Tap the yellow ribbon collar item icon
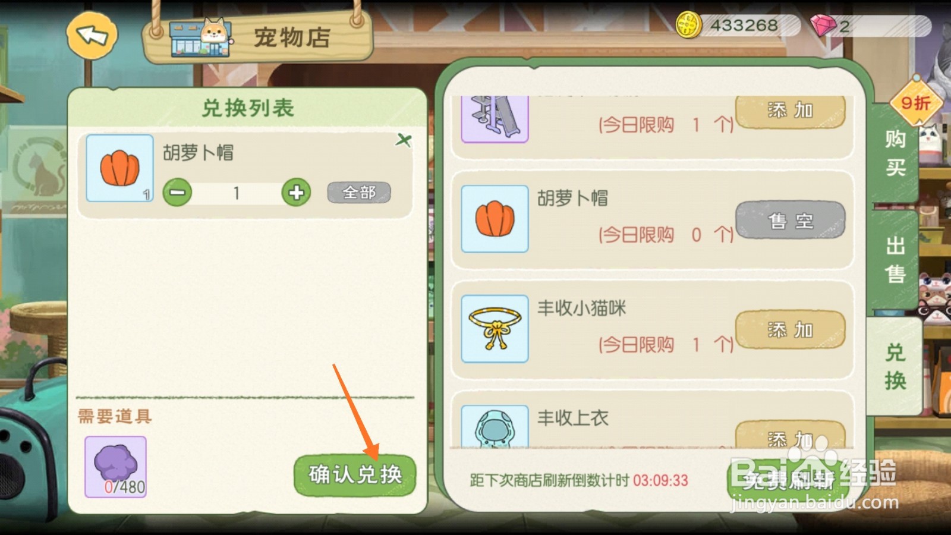The image size is (951, 535). click(x=495, y=329)
